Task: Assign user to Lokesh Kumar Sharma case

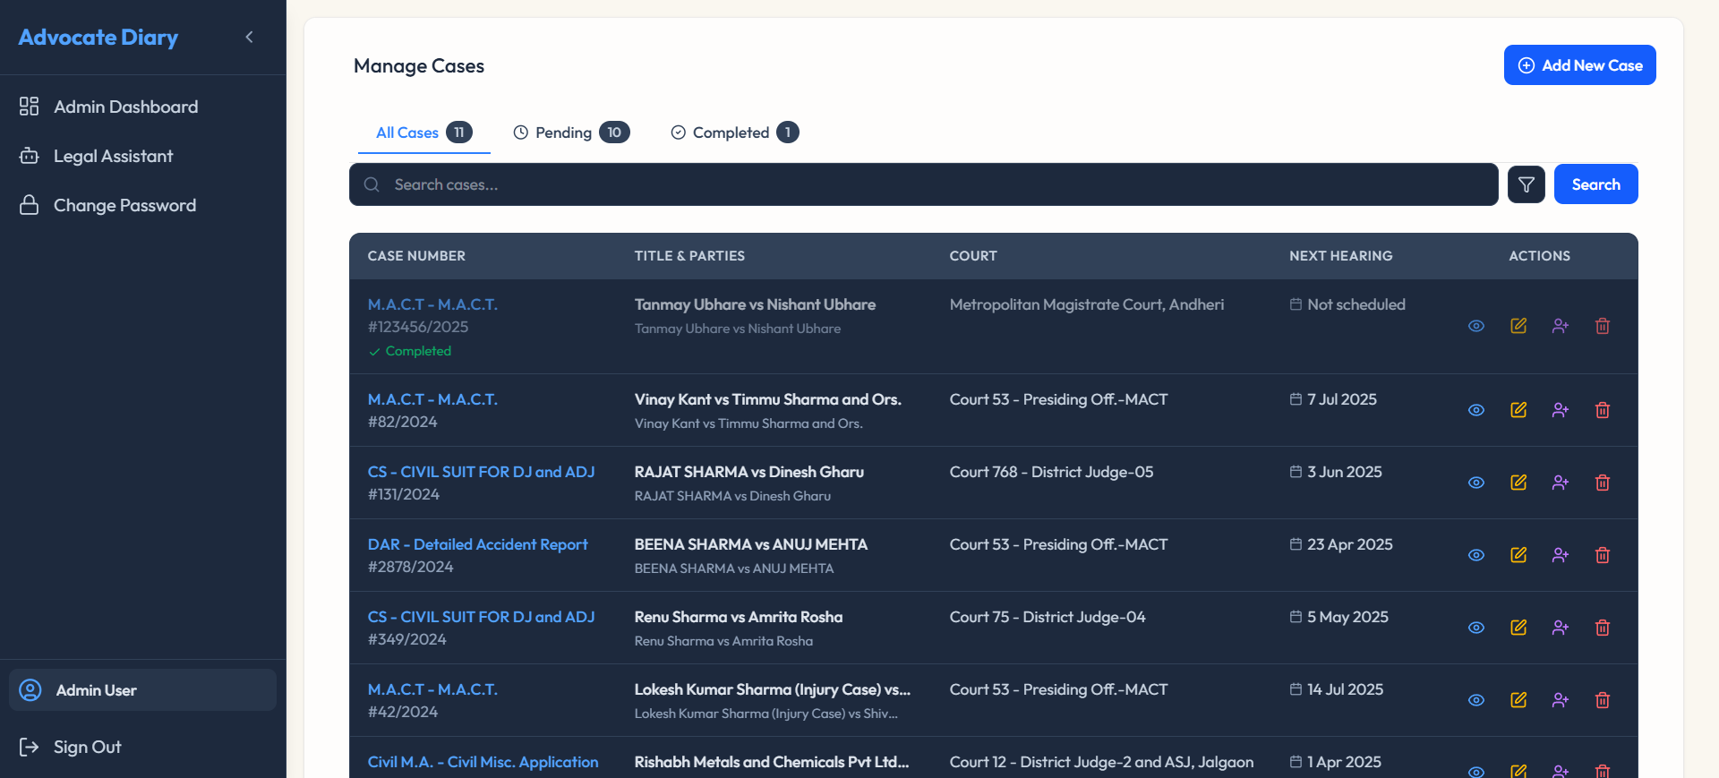Action: tap(1561, 700)
